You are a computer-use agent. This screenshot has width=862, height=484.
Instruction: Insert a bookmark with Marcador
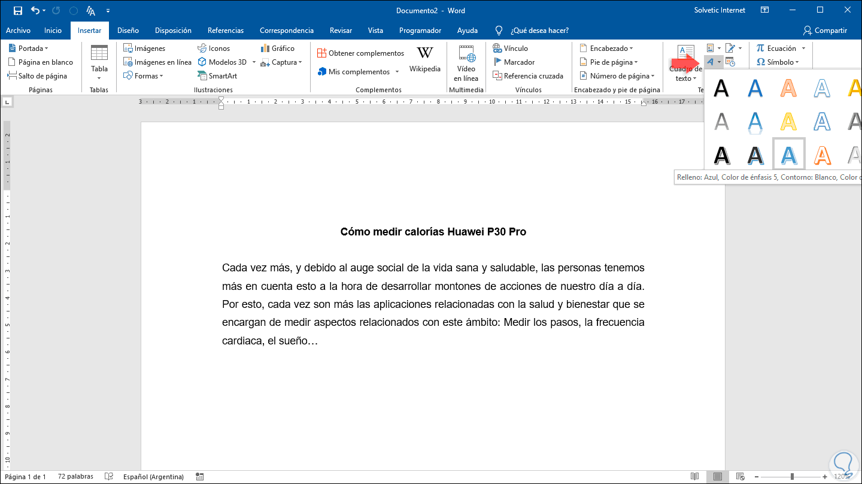(514, 62)
